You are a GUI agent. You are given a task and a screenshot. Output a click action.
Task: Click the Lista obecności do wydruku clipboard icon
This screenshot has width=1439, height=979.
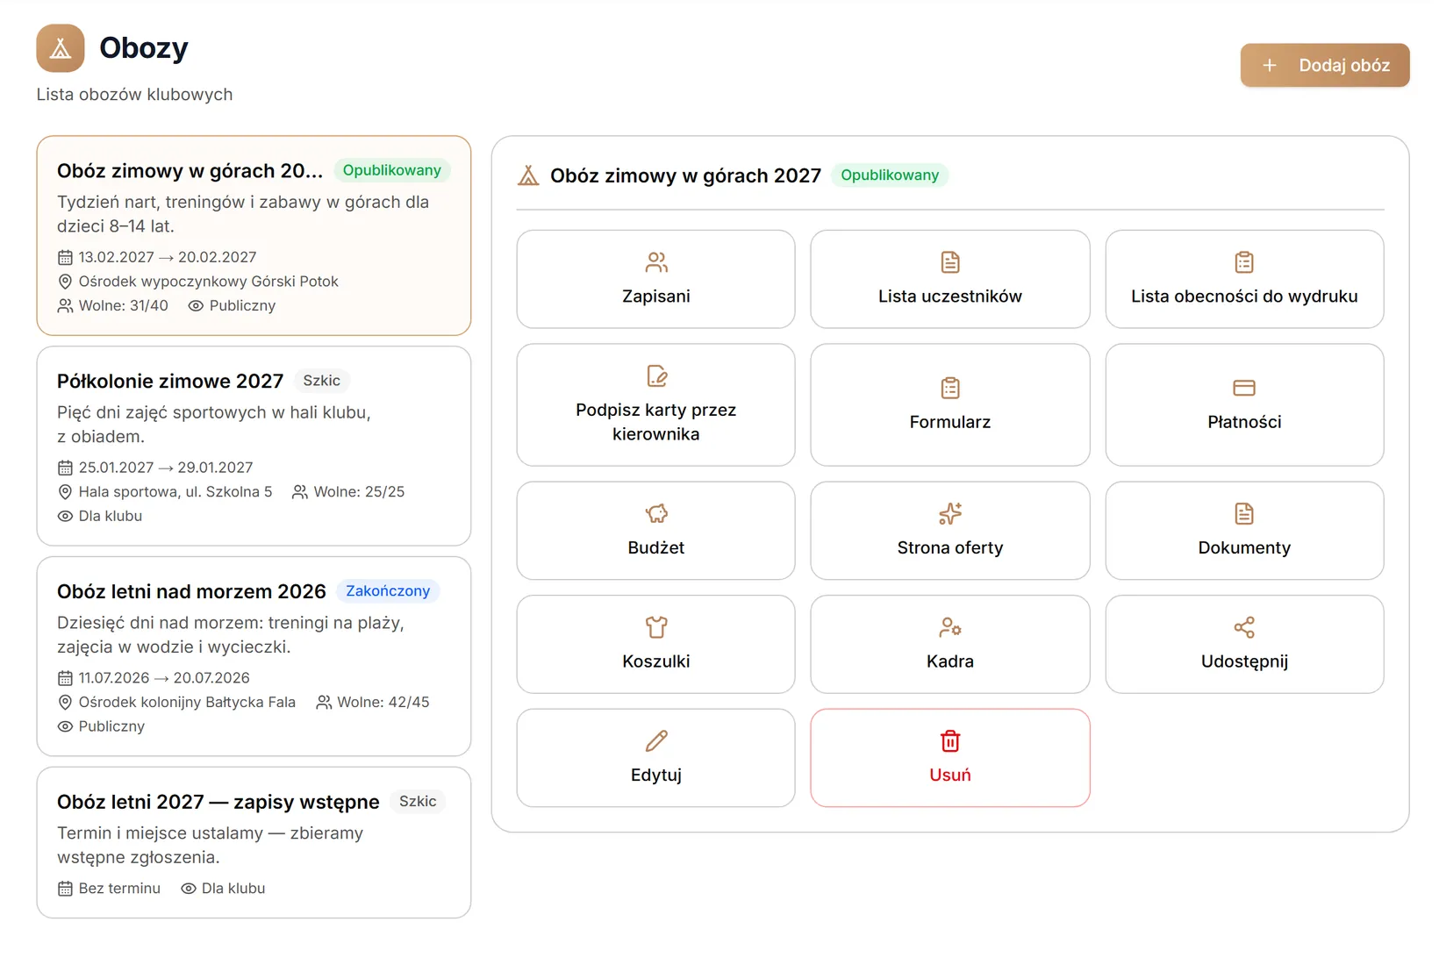(x=1244, y=262)
